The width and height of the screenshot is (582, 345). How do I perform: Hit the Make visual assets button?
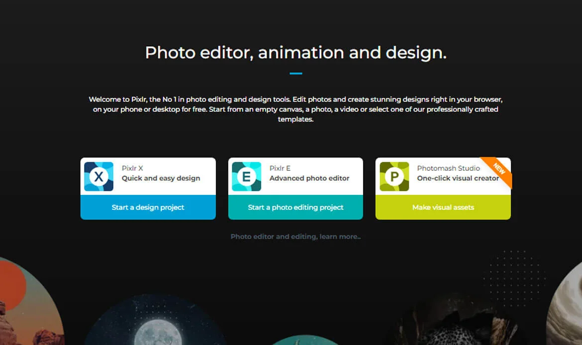443,207
